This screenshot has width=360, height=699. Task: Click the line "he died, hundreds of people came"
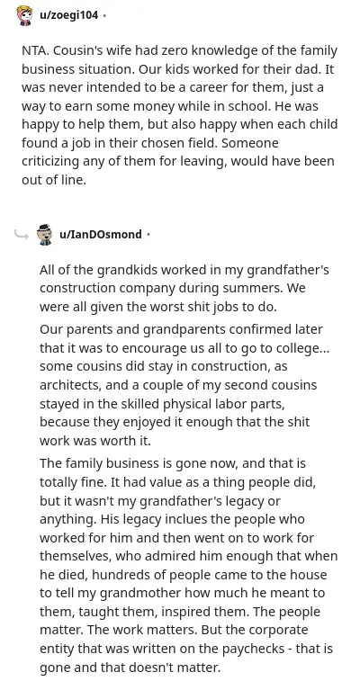[x=183, y=575]
